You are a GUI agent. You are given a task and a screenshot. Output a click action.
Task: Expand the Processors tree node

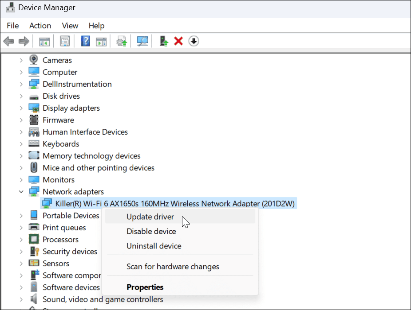[x=21, y=239]
